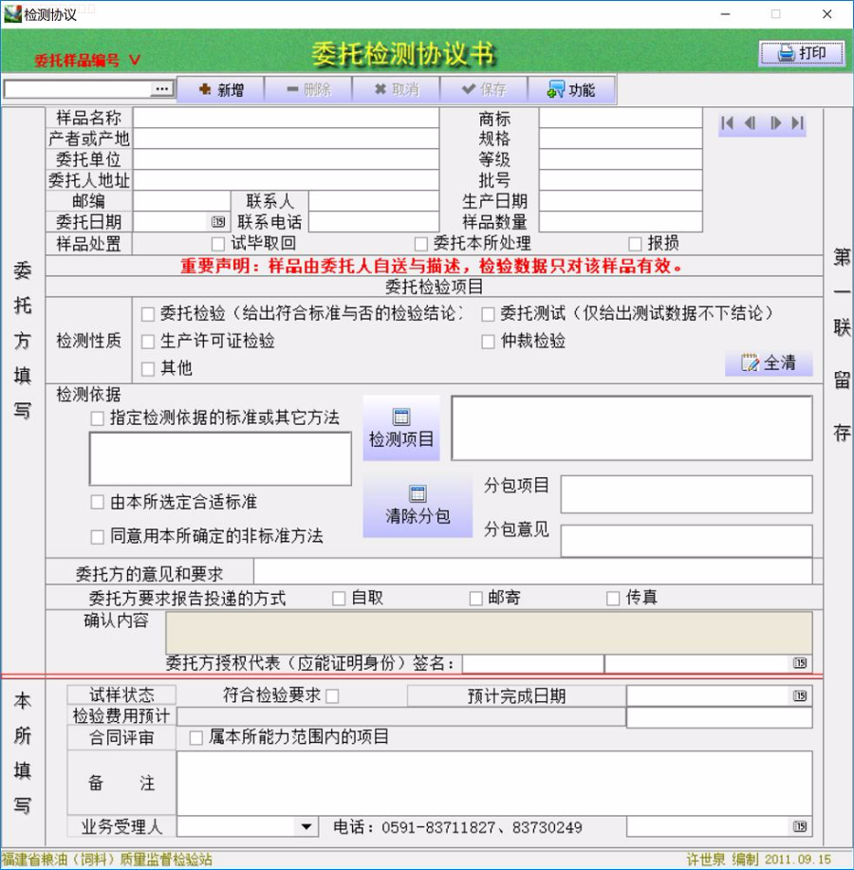The height and width of the screenshot is (870, 854).
Task: Click the 检测项目 button
Action: click(401, 428)
